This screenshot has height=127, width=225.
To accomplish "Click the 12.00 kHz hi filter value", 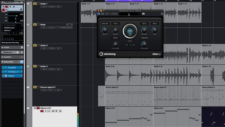I will click(x=144, y=38).
